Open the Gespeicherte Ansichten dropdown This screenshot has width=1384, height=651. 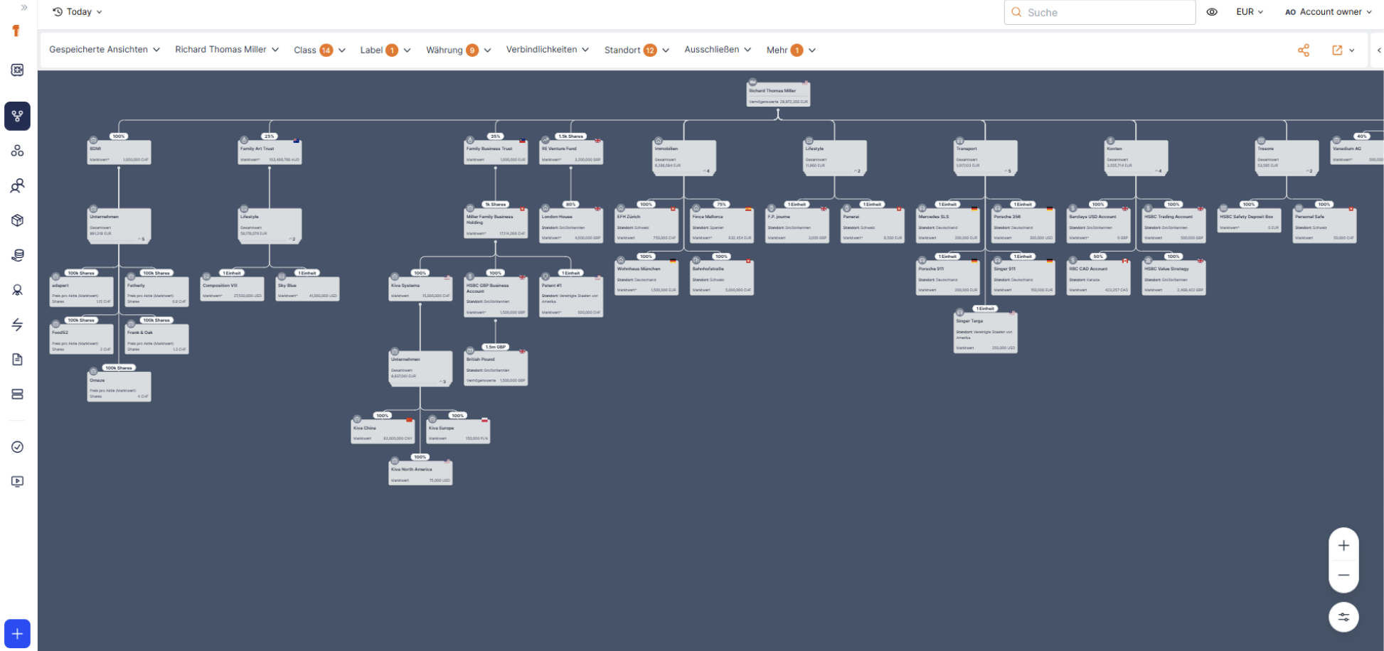[x=104, y=50]
